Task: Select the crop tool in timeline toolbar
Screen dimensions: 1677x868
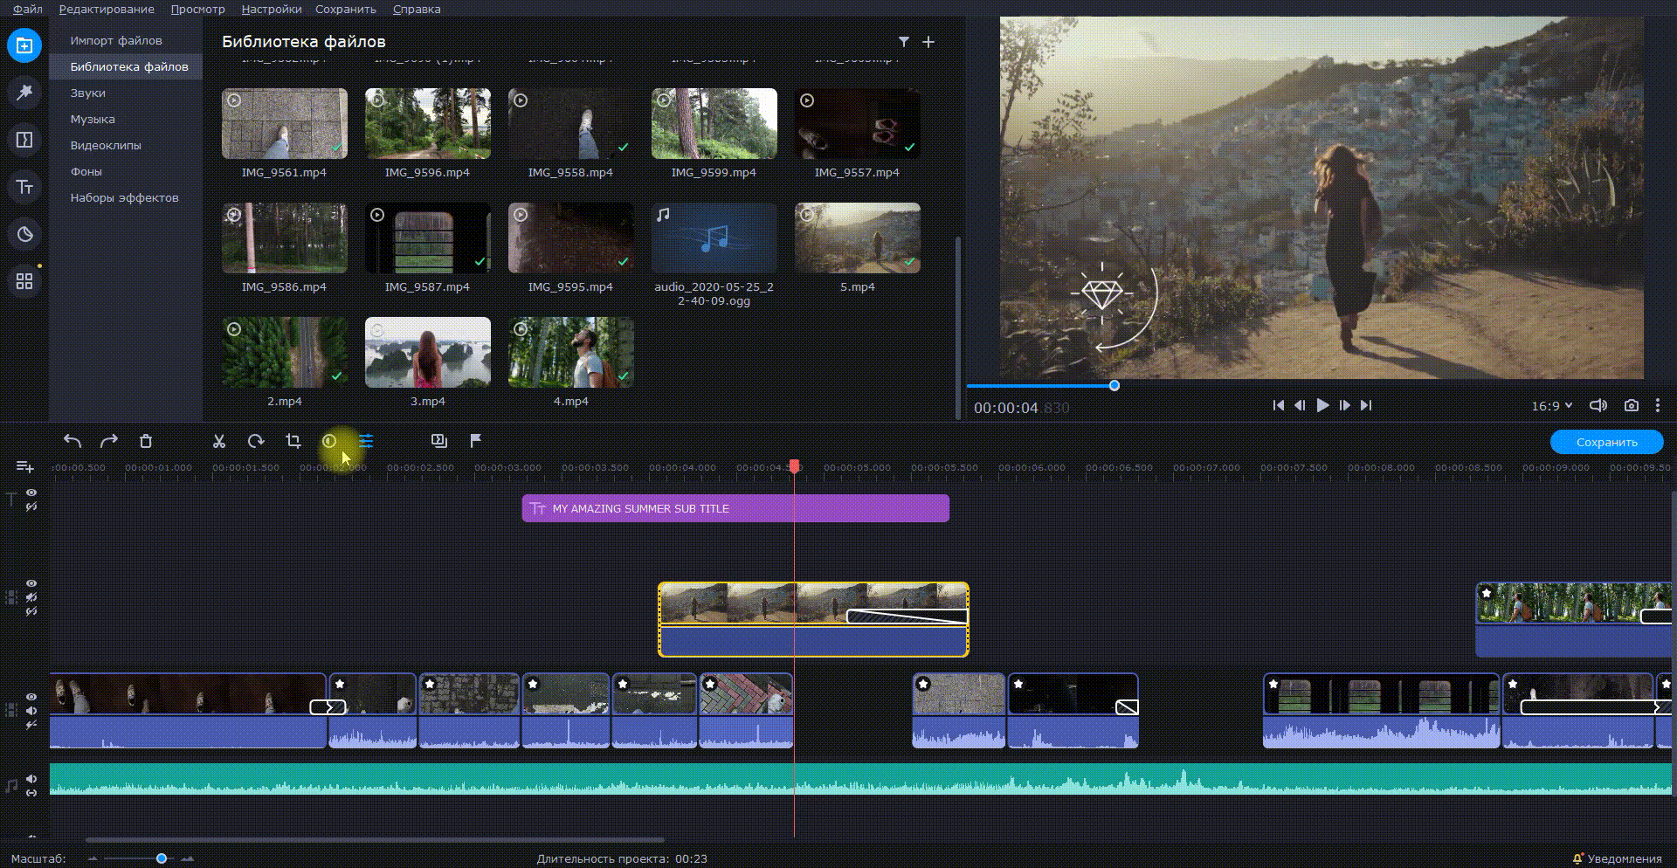Action: point(293,442)
